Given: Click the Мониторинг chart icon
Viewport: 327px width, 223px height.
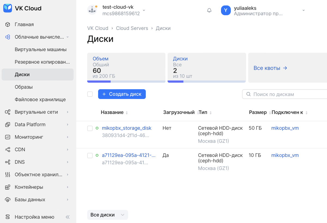Looking at the screenshot, I should 8,137.
